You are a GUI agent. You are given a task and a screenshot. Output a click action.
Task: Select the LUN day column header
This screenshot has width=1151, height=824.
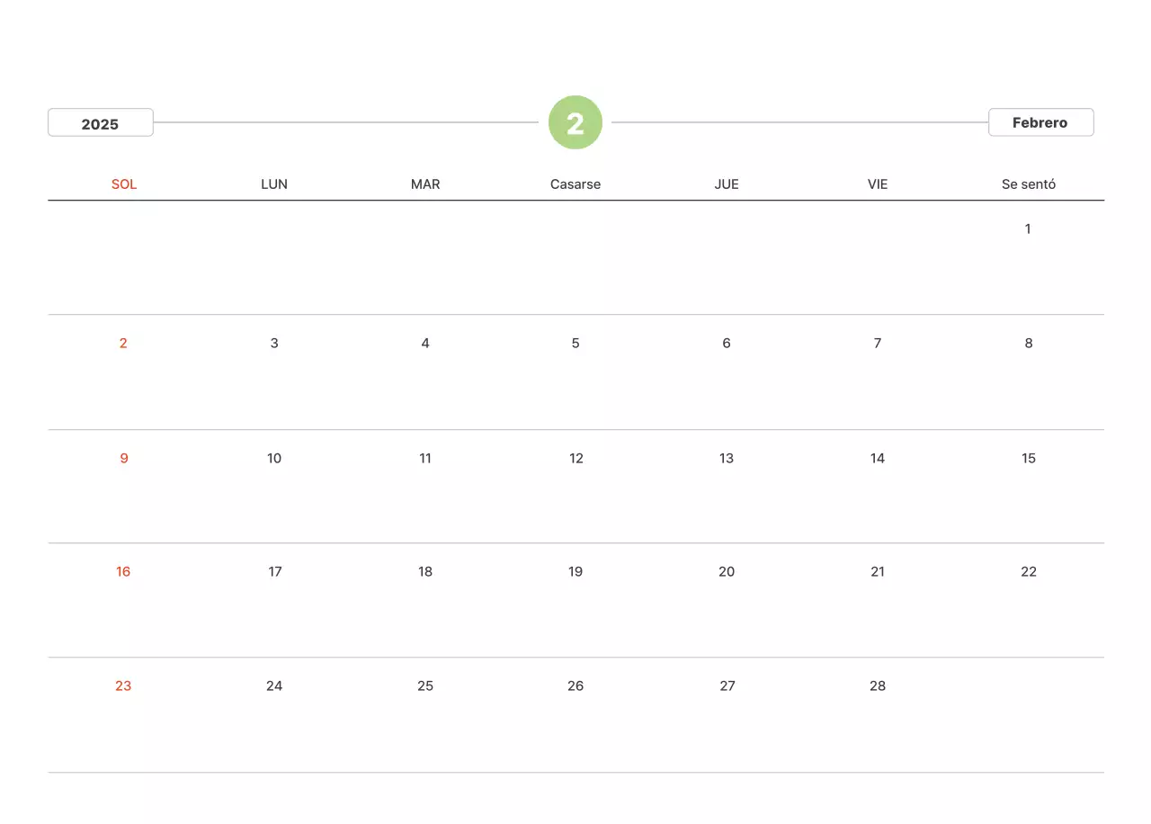pos(274,184)
